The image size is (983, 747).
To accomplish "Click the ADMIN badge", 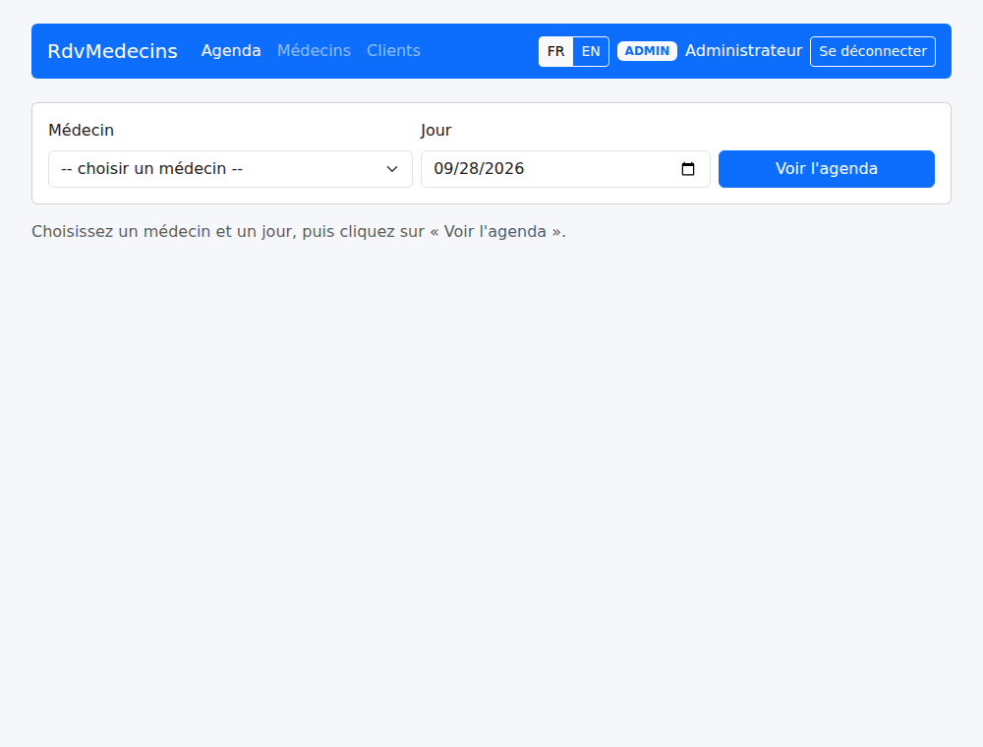I will pos(647,51).
